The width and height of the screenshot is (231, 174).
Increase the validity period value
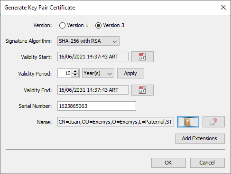click(x=75, y=71)
